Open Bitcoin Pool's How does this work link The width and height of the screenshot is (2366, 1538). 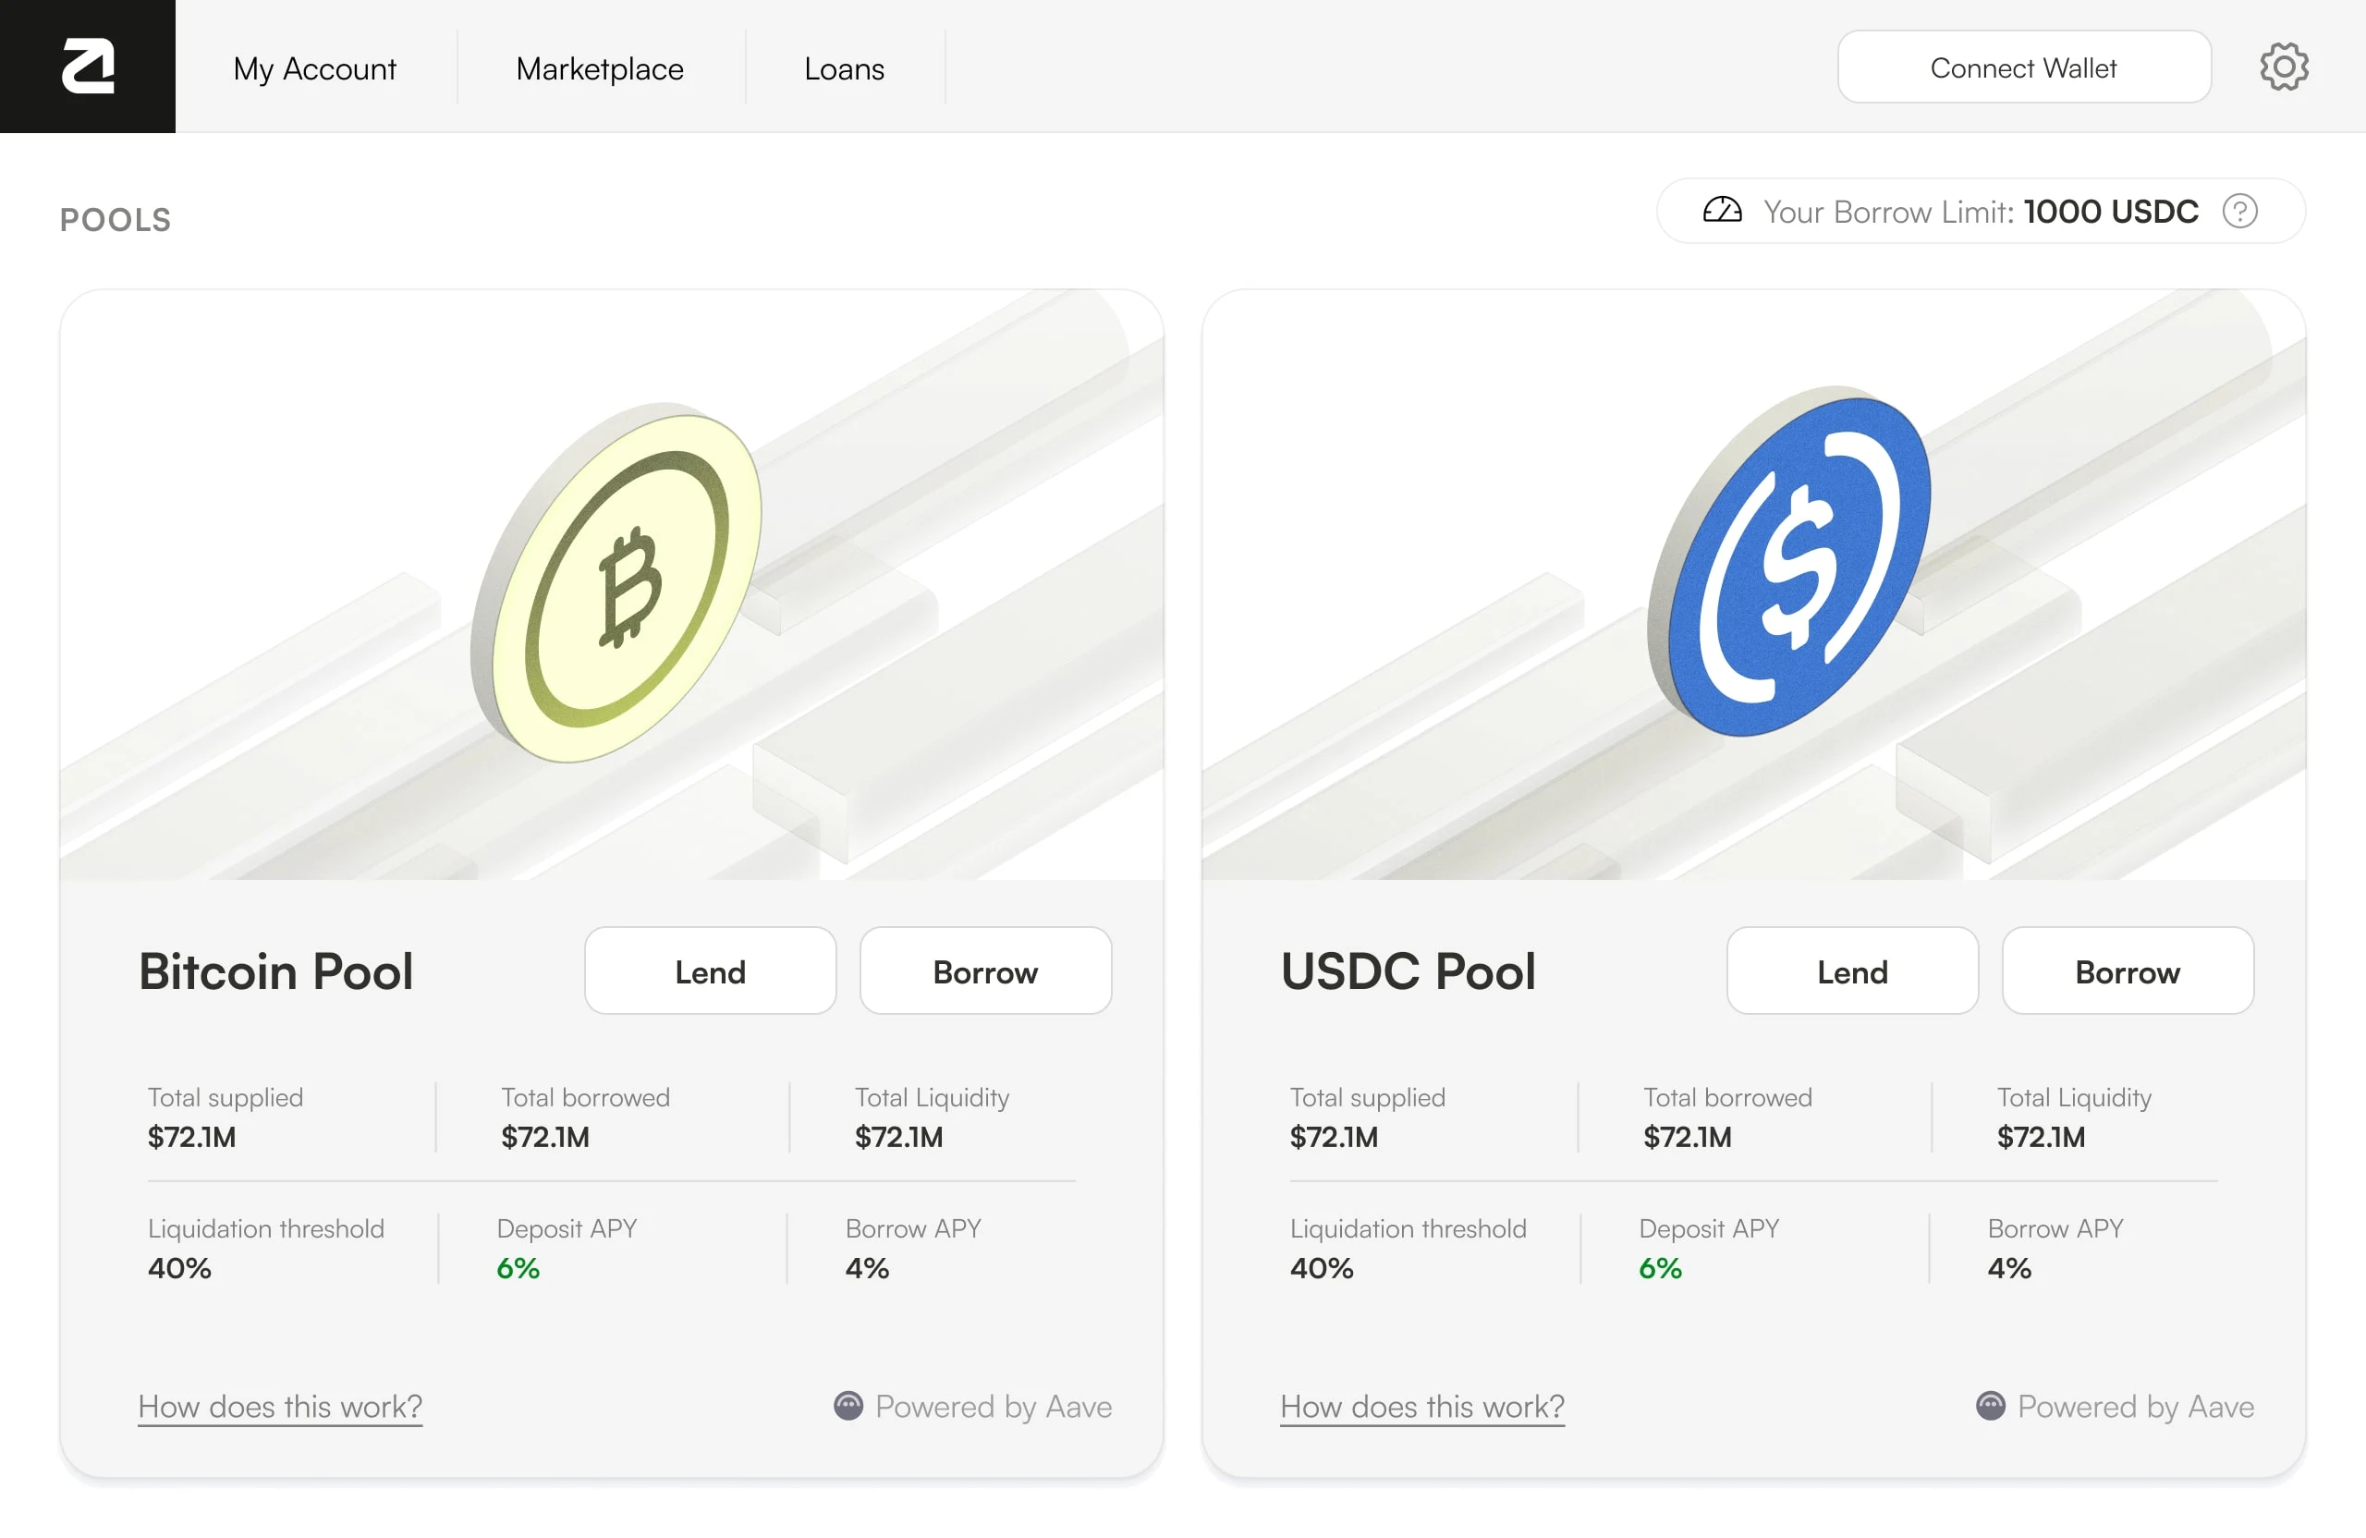(280, 1407)
